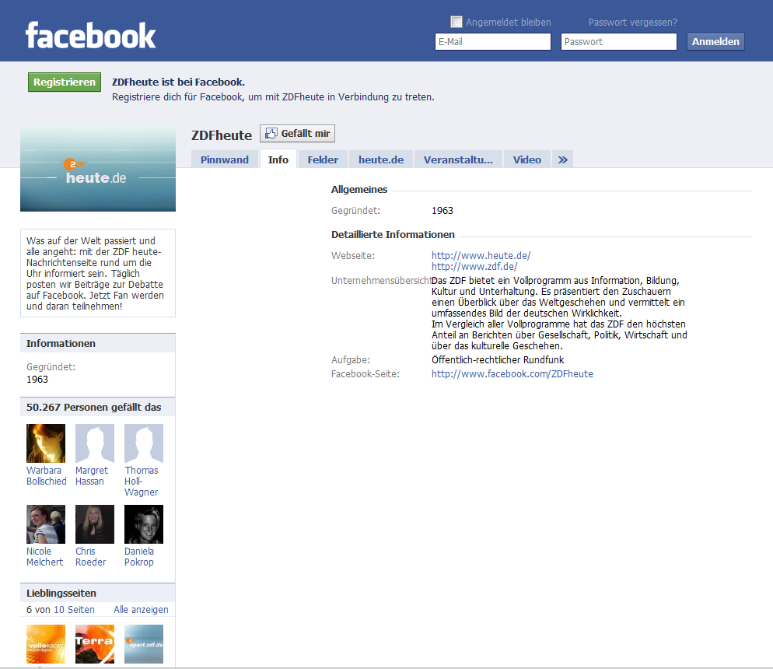Click the Passwort vergessen? link
Image resolution: width=773 pixels, height=669 pixels.
click(632, 23)
